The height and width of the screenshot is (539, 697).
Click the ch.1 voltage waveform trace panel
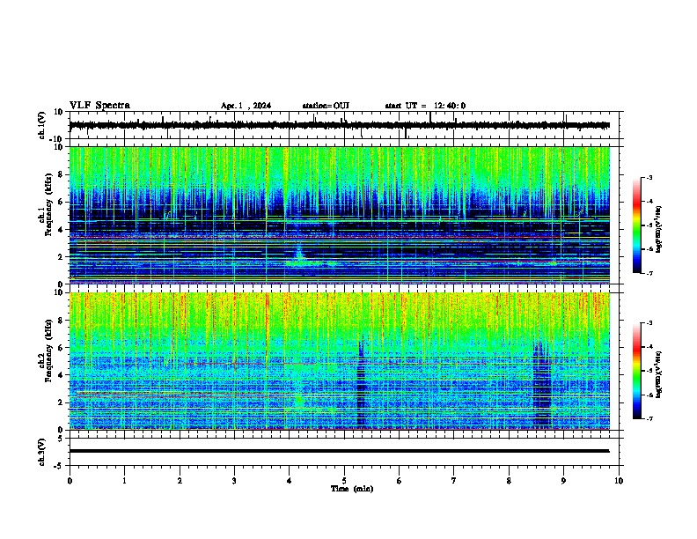(x=346, y=125)
